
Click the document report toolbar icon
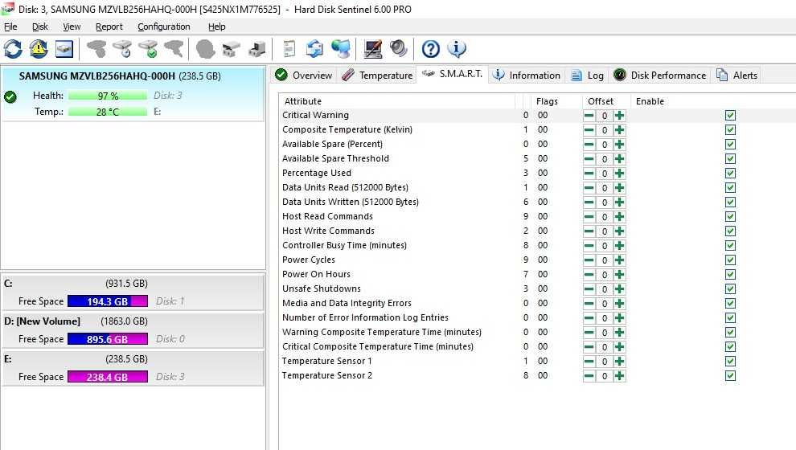pyautogui.click(x=289, y=49)
